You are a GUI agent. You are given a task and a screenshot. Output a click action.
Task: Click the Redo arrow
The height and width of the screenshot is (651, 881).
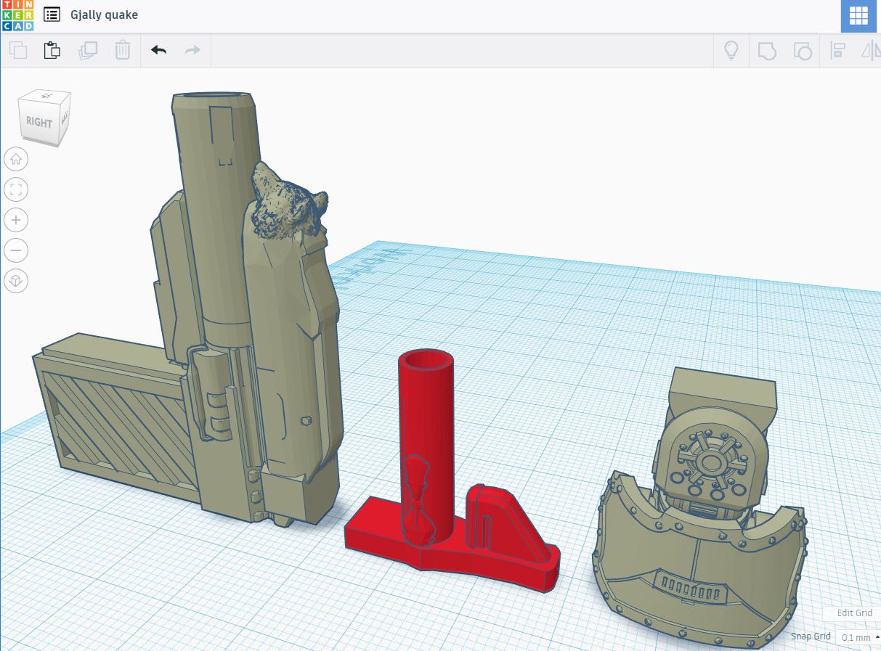192,50
